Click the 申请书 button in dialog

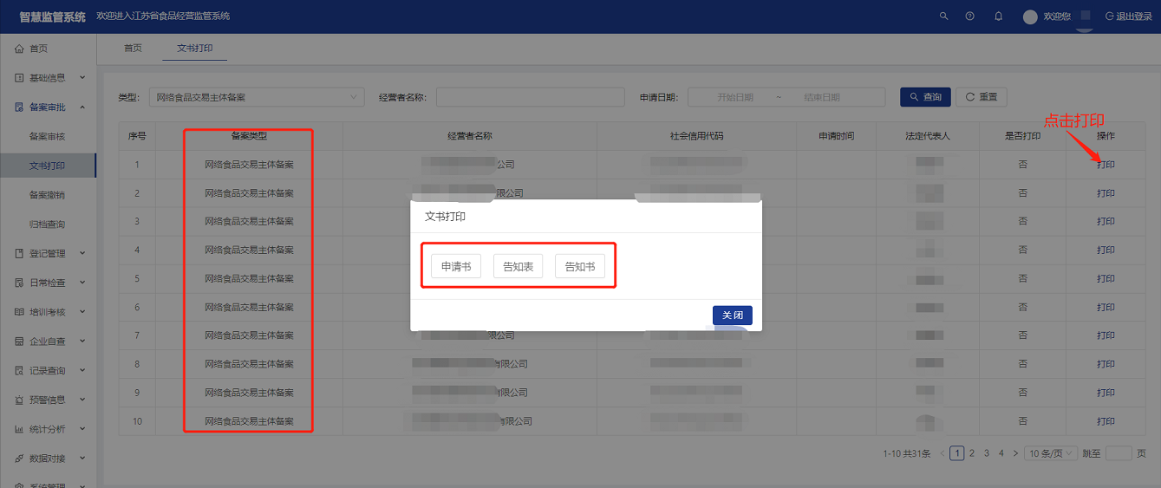pos(456,267)
